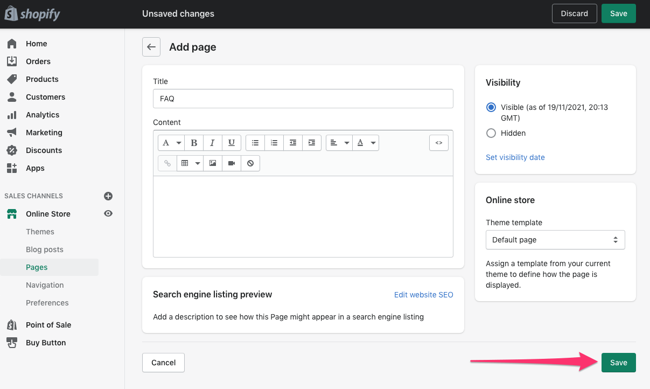
Task: Select the Visible radio button
Action: 491,107
